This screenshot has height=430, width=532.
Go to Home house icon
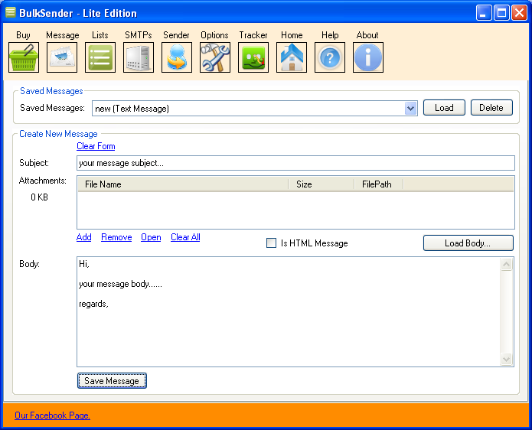(292, 57)
